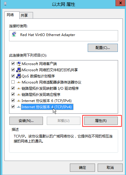The image size is (126, 175).
Task: Select Internet 协议版本 4 (TCP/IPv4) list item
Action: coord(47,107)
